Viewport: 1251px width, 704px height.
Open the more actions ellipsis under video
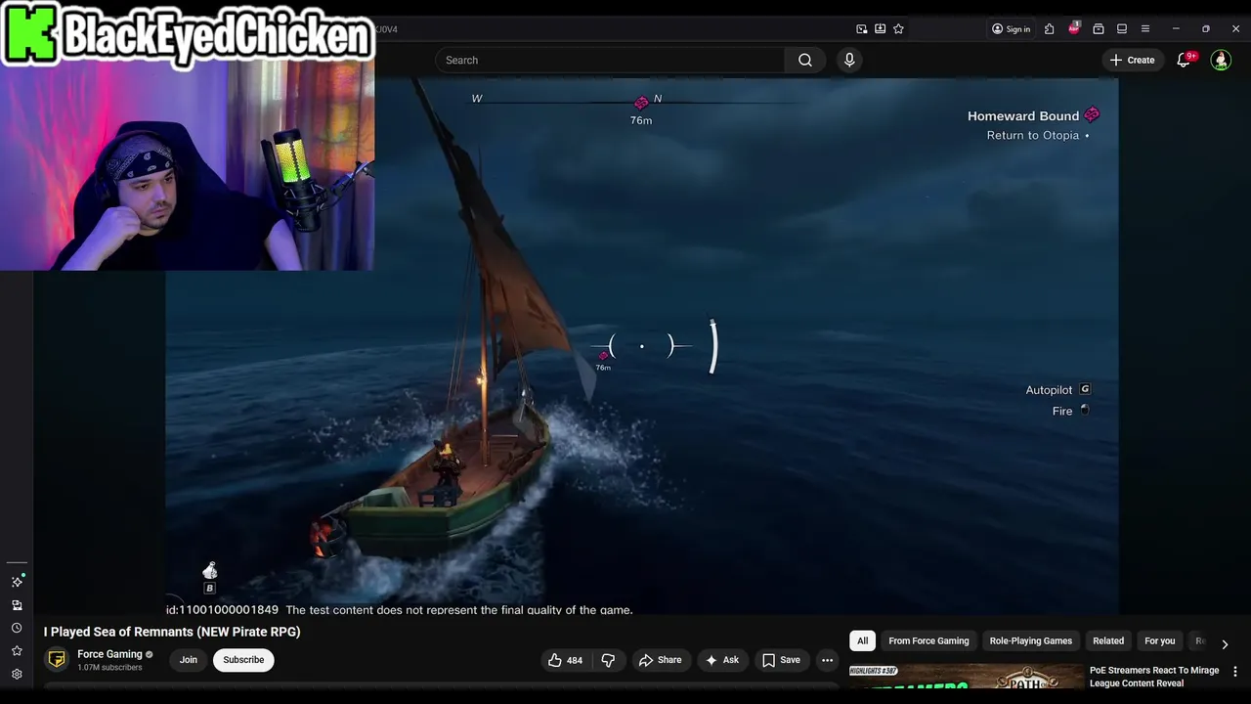coord(827,660)
